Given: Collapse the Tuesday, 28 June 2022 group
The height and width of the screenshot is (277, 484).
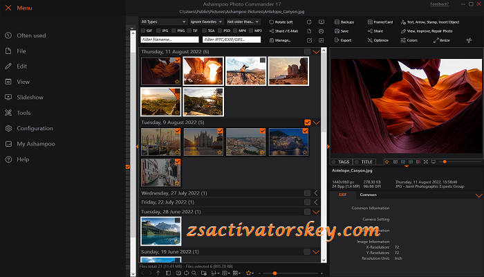Looking at the screenshot, I should [x=316, y=212].
